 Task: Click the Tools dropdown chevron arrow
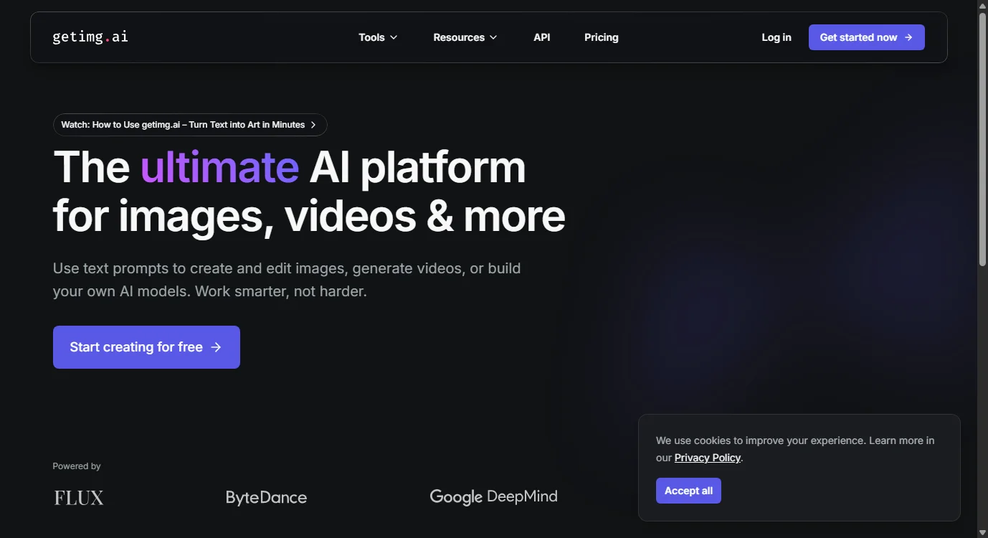(394, 37)
